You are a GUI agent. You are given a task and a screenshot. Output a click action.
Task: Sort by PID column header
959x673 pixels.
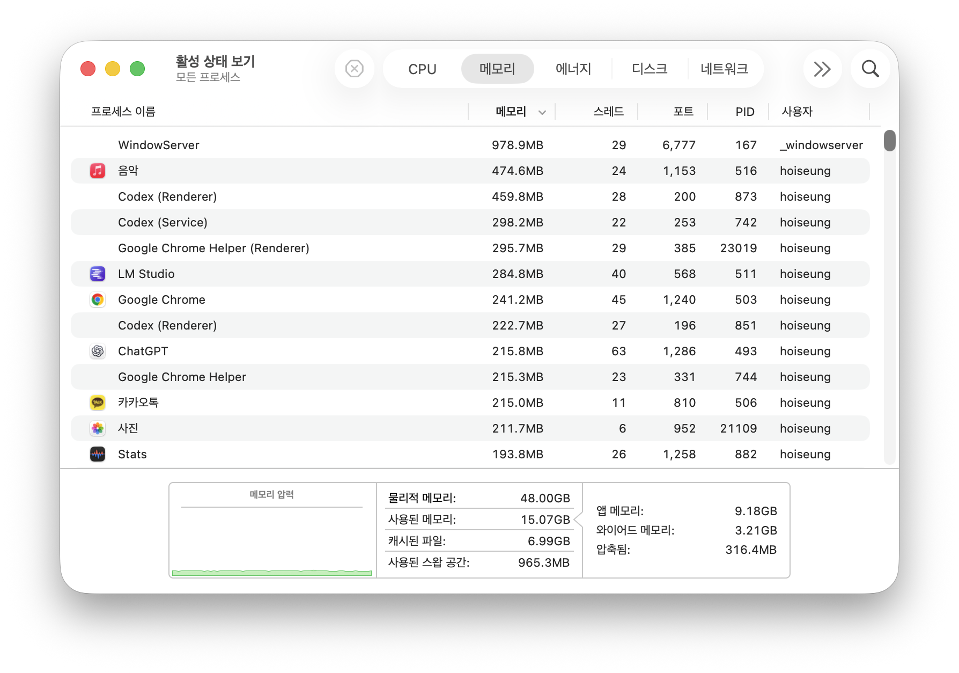pyautogui.click(x=745, y=112)
